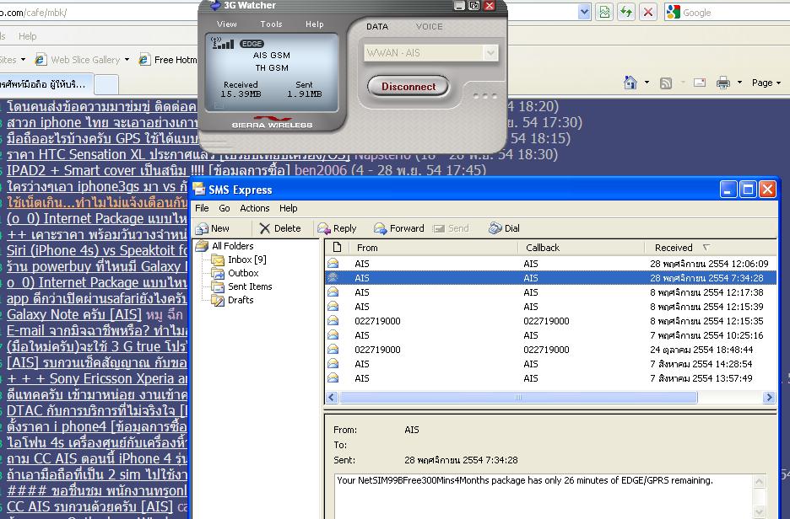The height and width of the screenshot is (519, 790).
Task: Expand the browser address bar dropdown
Action: (584, 12)
